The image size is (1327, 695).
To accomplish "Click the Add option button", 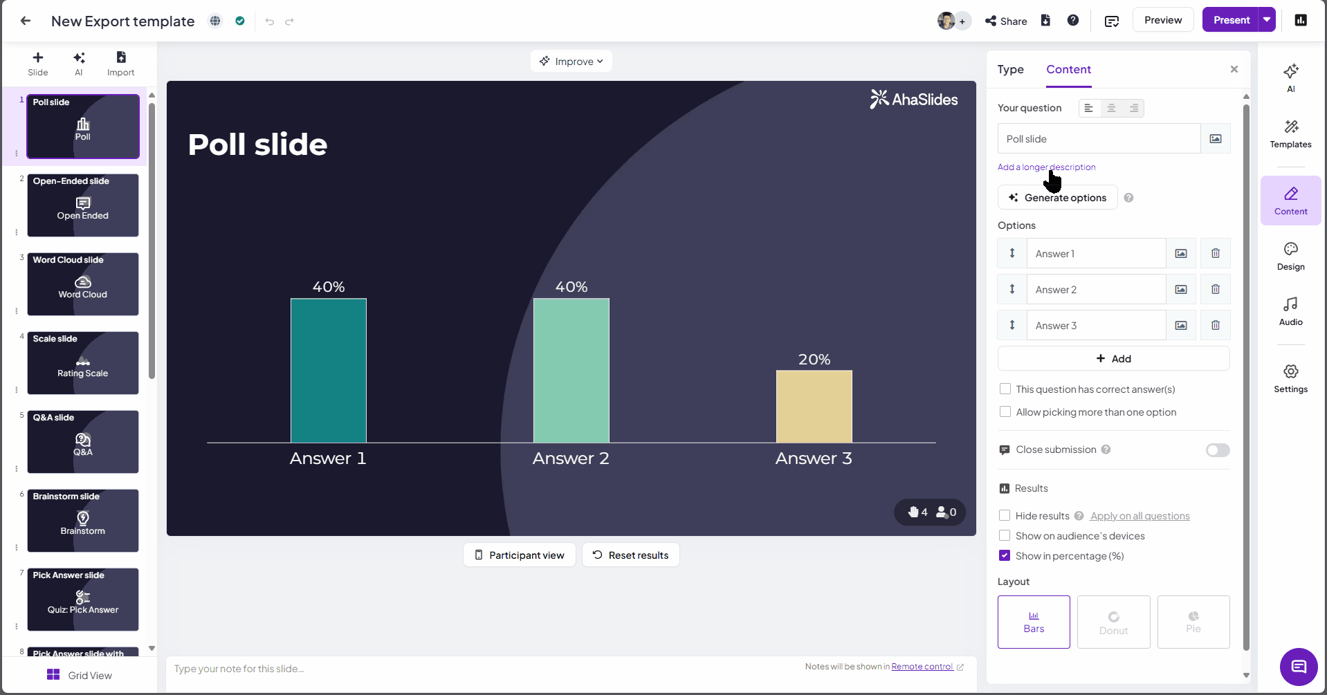I will click(x=1113, y=358).
